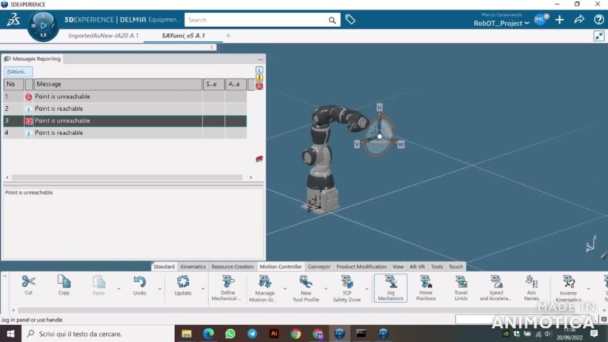Open the Conveyor tab
The width and height of the screenshot is (608, 342).
point(319,267)
